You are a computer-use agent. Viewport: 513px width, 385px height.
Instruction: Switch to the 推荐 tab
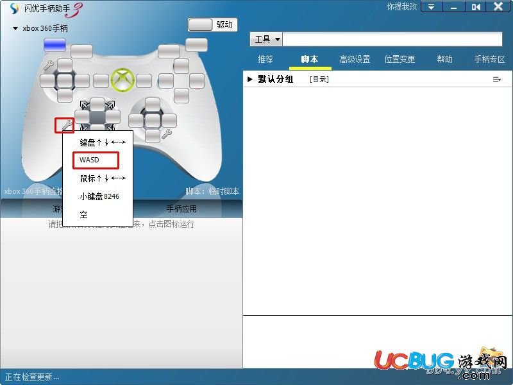(265, 59)
